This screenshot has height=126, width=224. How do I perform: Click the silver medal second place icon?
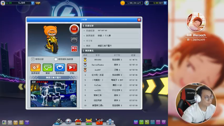pos(85,65)
